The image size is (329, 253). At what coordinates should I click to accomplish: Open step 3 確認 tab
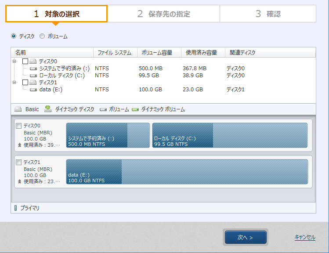click(x=268, y=14)
